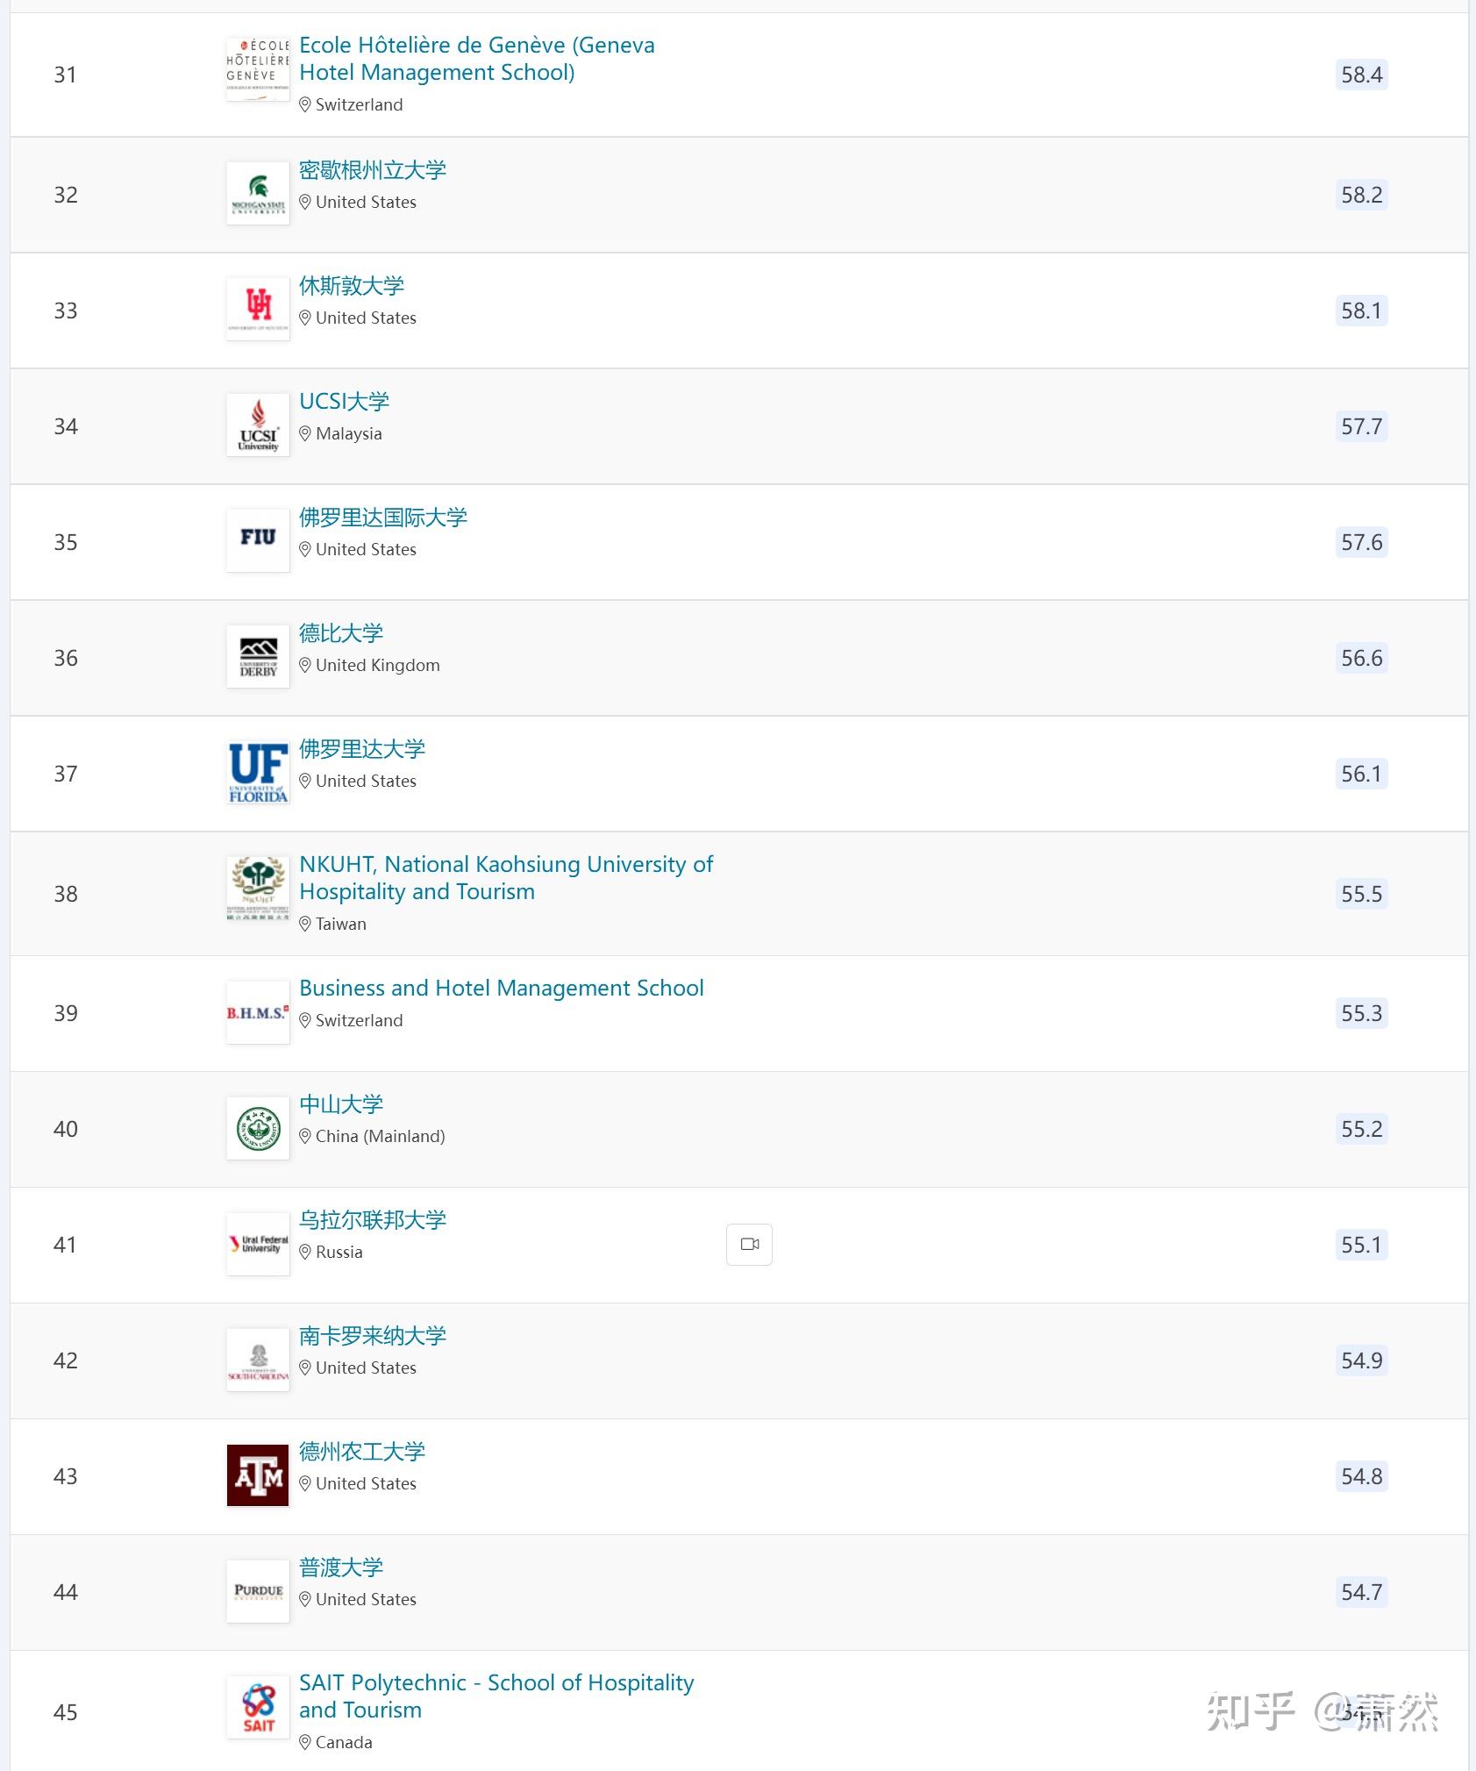Click the Texas A&M logo

(x=258, y=1475)
